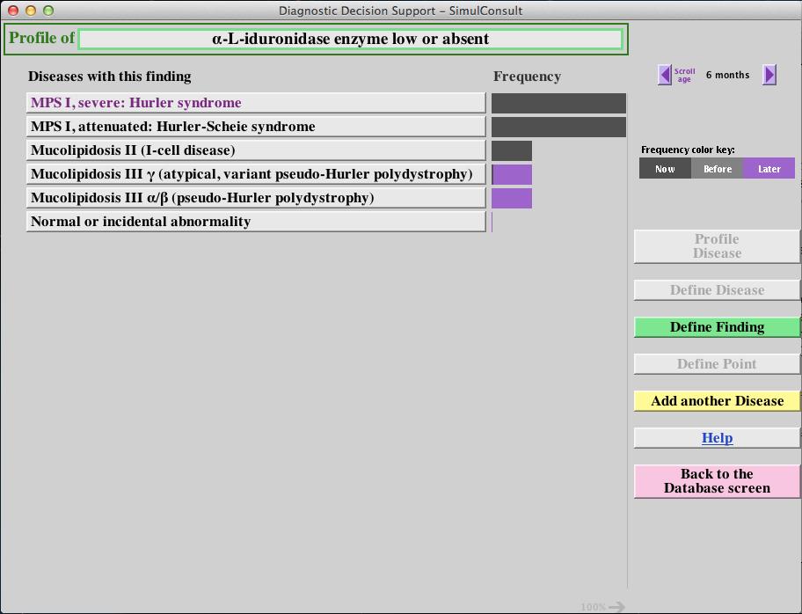This screenshot has width=802, height=614.
Task: Click the yellow Add another Disease button
Action: click(x=717, y=401)
